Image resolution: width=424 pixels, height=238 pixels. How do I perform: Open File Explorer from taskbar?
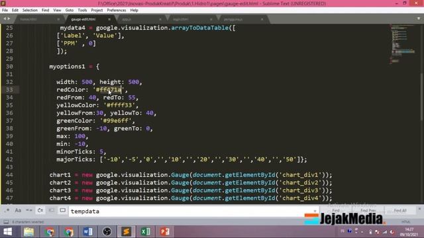click(x=28, y=232)
